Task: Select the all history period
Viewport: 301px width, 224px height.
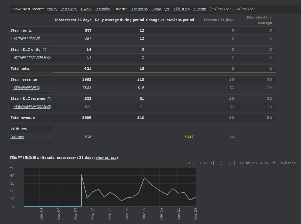Action: click(182, 9)
